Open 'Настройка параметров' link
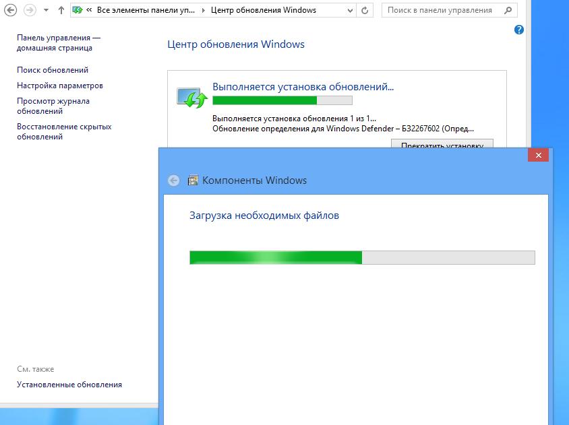The width and height of the screenshot is (569, 425). pyautogui.click(x=60, y=86)
